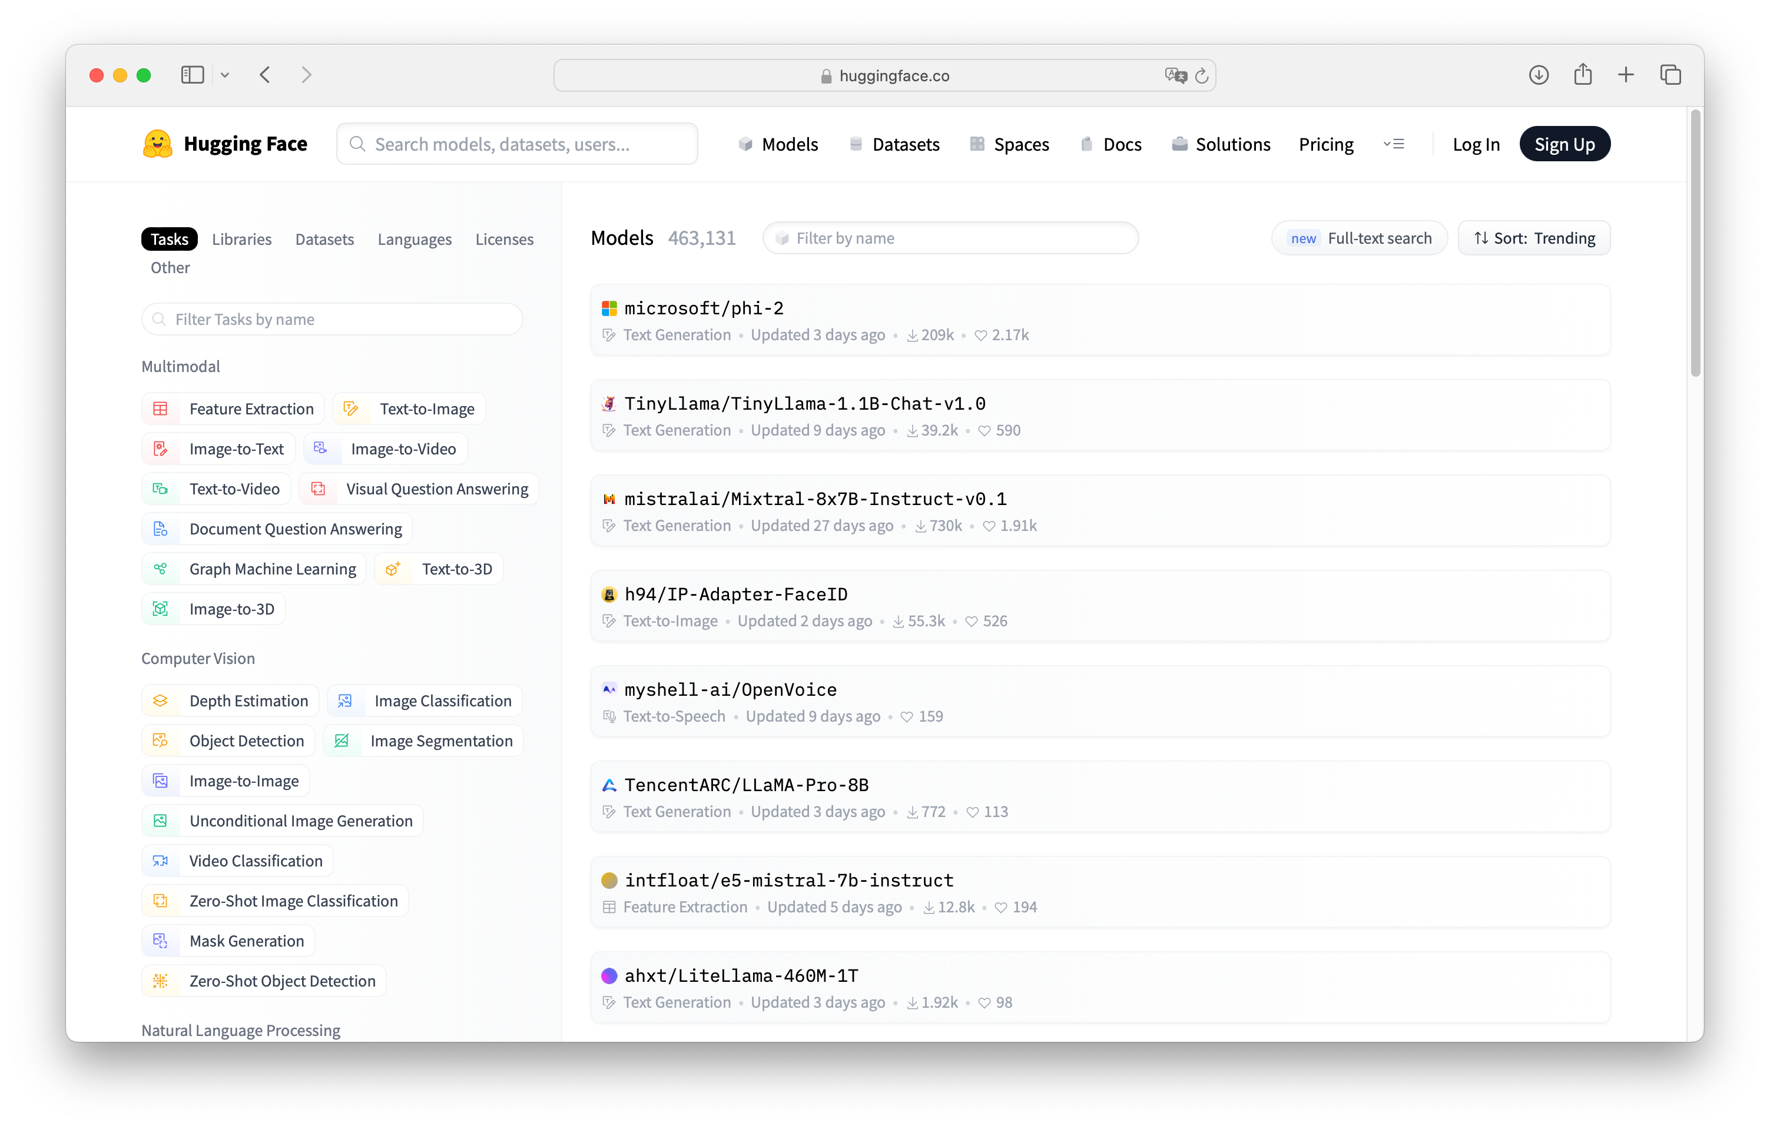Expand the Datasets filter category
Image resolution: width=1770 pixels, height=1129 pixels.
(x=325, y=239)
